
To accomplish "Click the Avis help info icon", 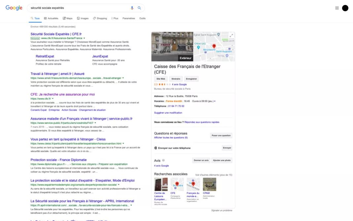I will (163, 160).
